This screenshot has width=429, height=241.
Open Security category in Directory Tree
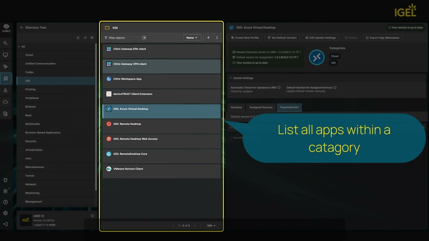[56, 141]
